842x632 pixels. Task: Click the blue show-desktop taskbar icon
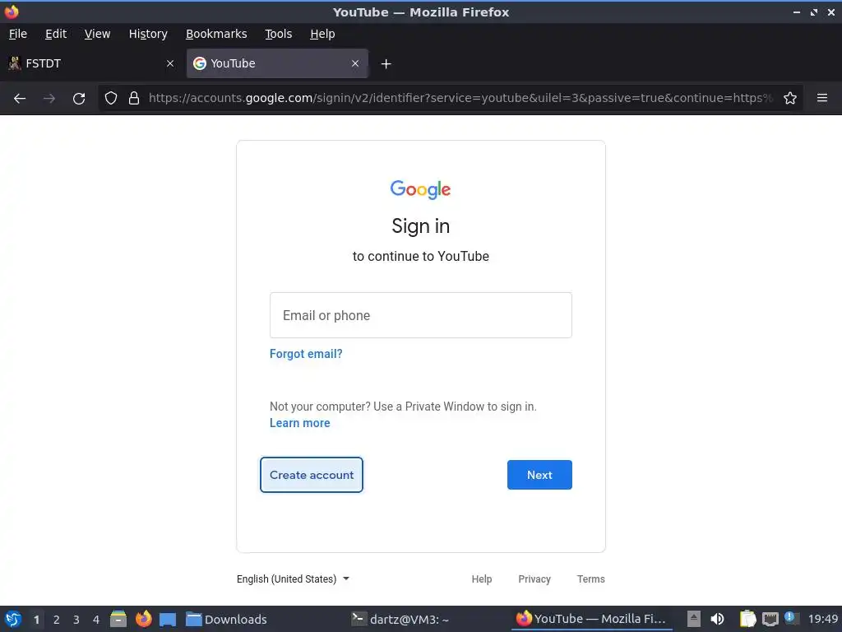tap(168, 620)
